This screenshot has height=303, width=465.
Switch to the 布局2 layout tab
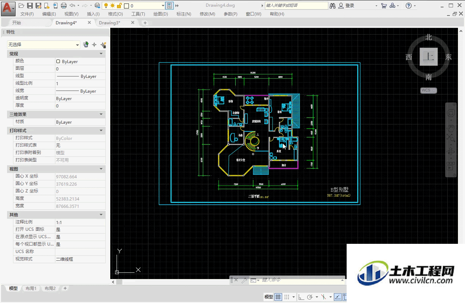(x=50, y=288)
